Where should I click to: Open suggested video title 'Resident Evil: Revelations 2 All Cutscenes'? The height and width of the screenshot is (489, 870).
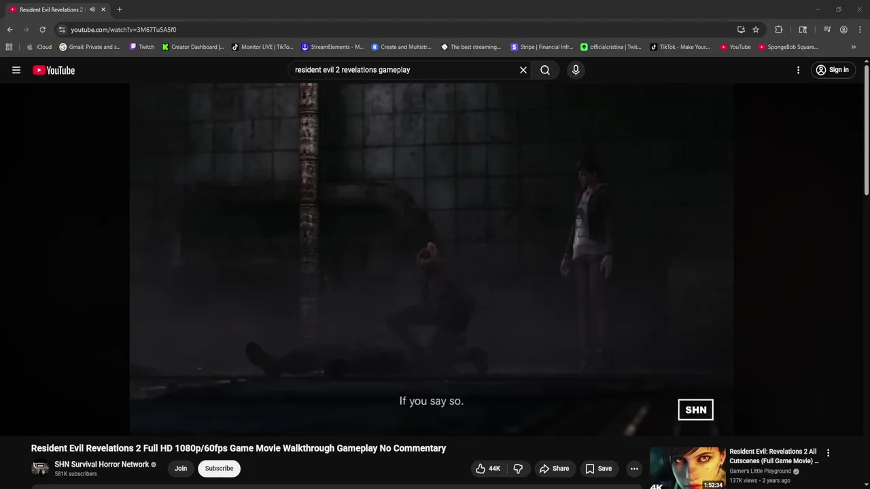tap(774, 456)
